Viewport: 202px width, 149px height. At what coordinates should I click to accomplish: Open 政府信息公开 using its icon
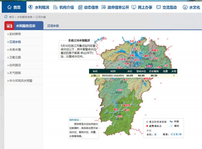click(x=103, y=7)
